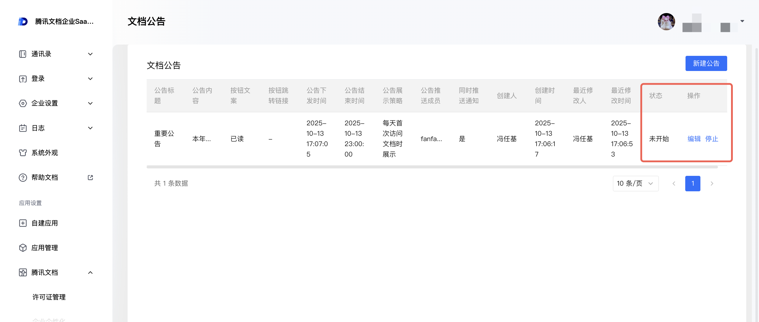Click the 自建应用 plus box icon
The image size is (759, 322).
coord(23,223)
